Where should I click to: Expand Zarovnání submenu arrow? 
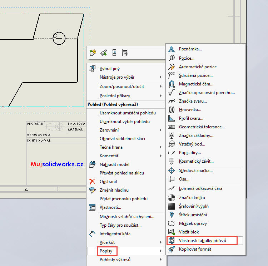point(161,130)
